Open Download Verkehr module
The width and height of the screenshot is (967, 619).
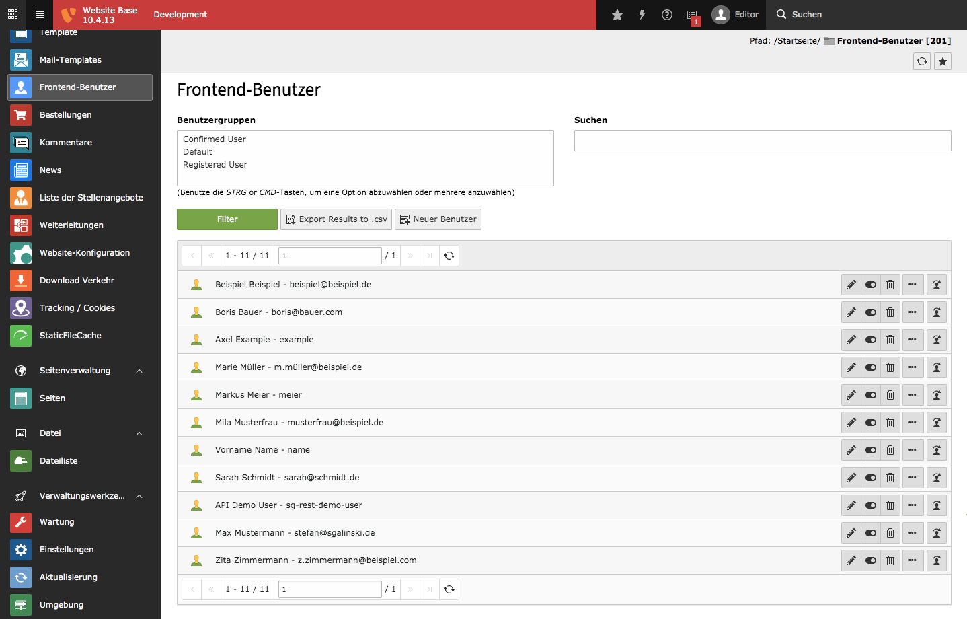tap(80, 281)
